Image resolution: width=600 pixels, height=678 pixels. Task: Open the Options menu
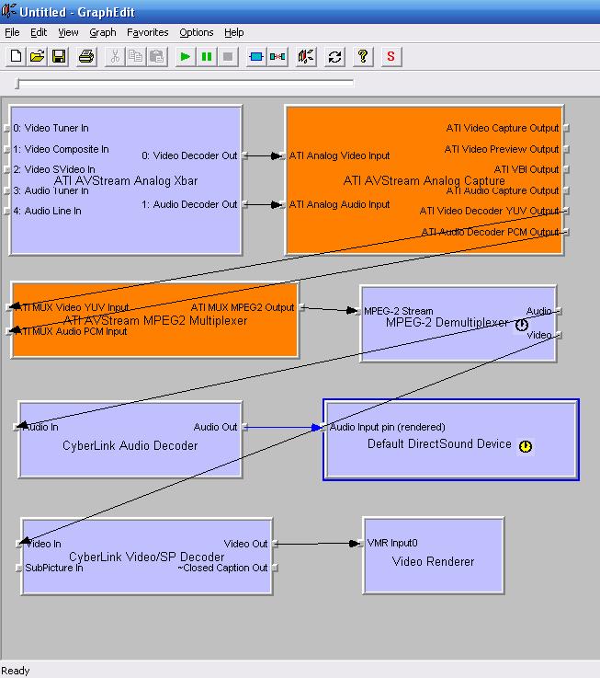coord(197,32)
